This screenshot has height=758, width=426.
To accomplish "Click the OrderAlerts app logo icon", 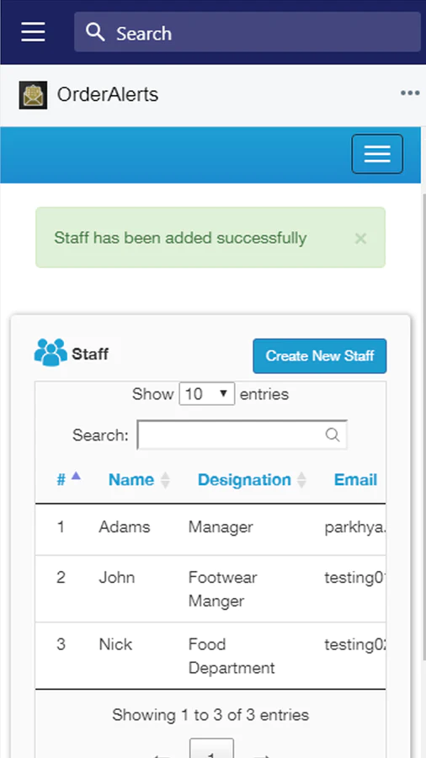I will pyautogui.click(x=33, y=94).
